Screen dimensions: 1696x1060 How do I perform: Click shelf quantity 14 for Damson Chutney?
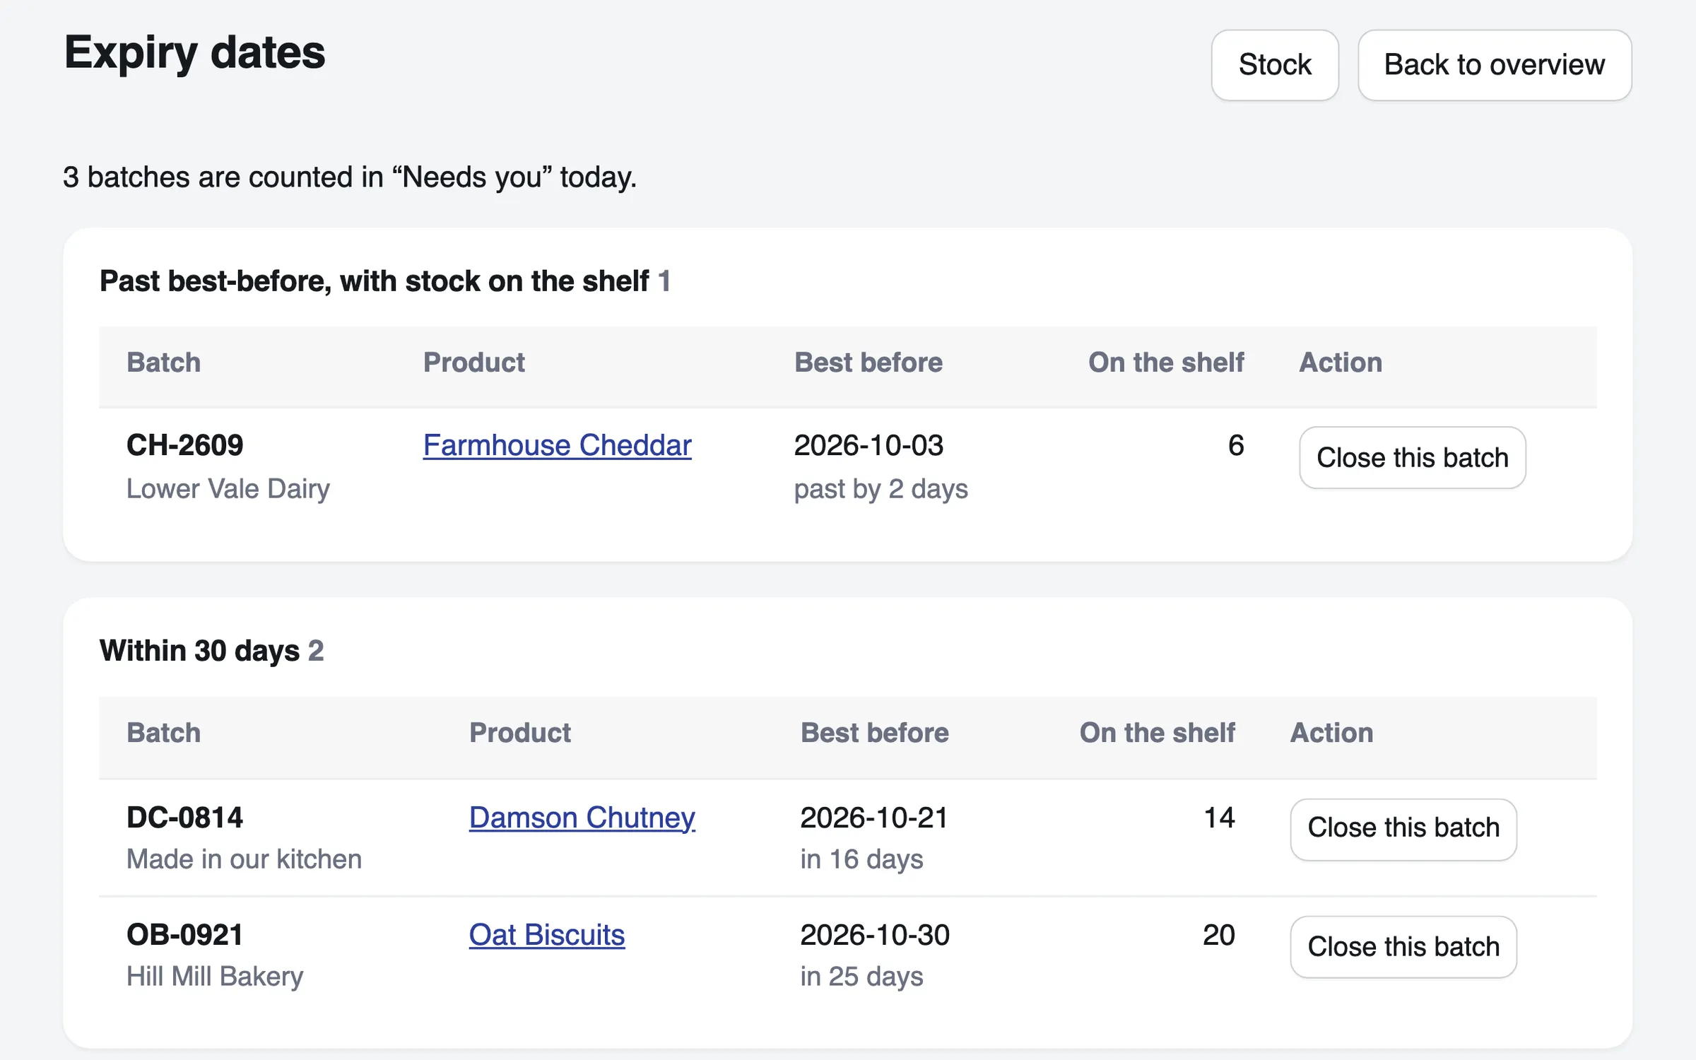(x=1219, y=818)
